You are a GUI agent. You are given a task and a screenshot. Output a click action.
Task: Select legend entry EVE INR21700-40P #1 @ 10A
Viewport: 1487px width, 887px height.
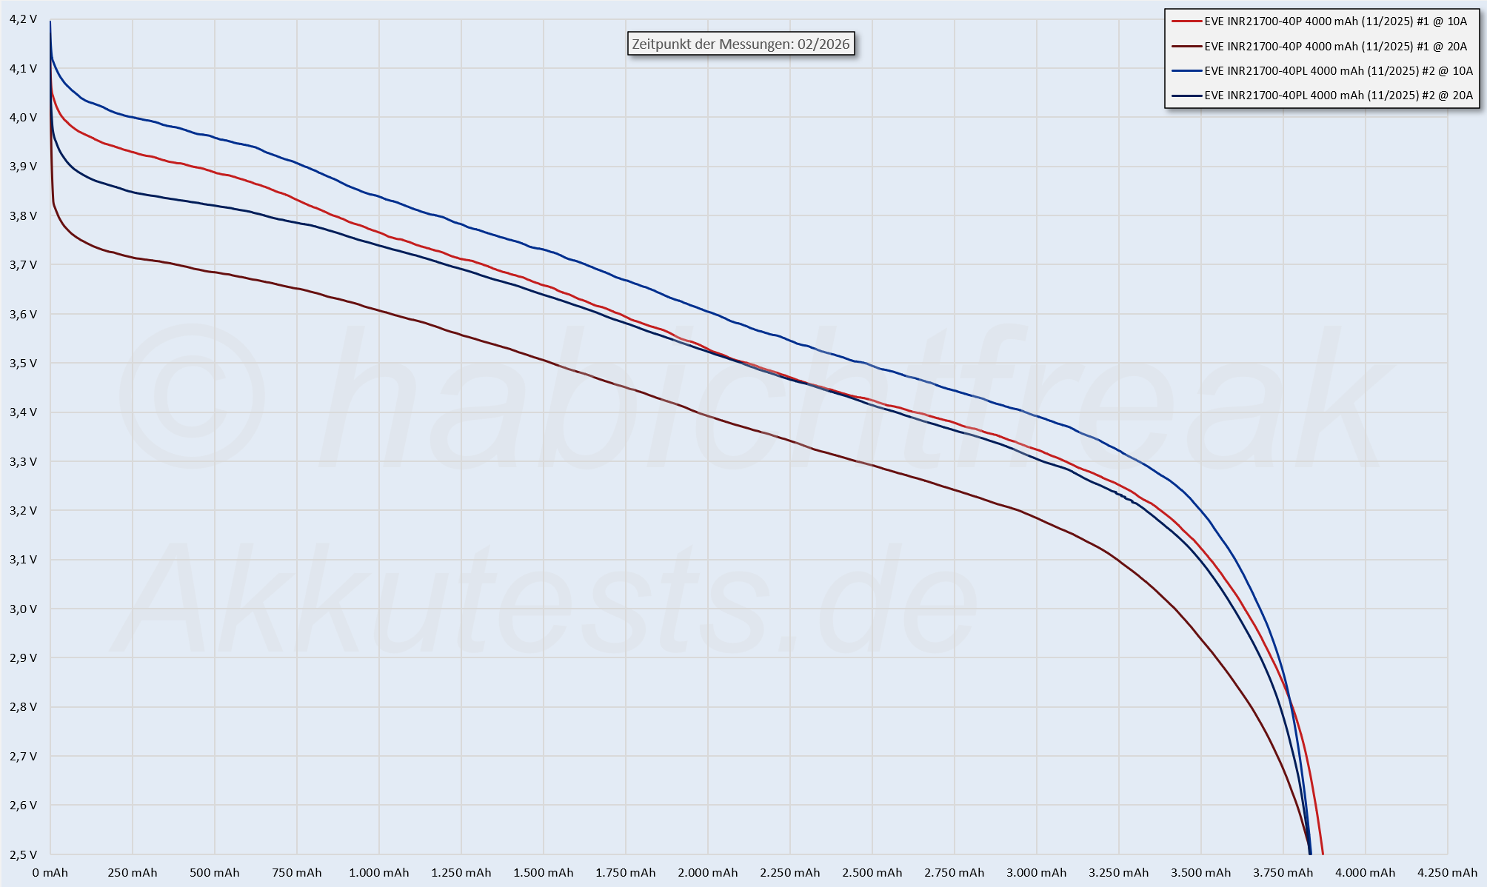pos(1335,21)
